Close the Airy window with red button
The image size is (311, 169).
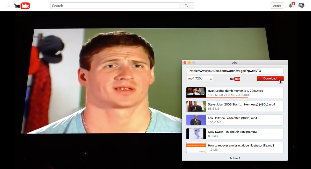pos(185,63)
